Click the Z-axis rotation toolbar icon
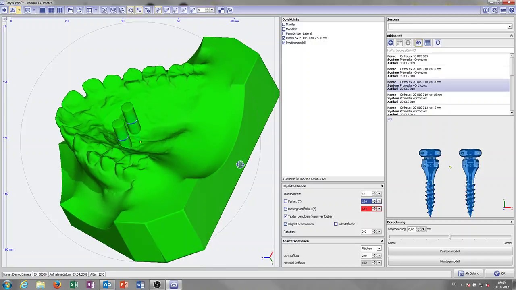 click(x=184, y=10)
